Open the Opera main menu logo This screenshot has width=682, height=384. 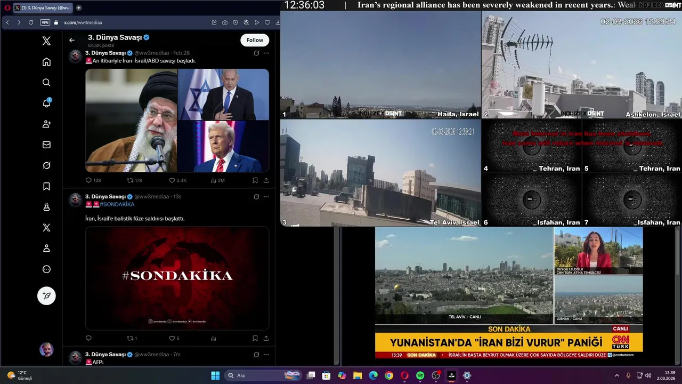(7, 8)
